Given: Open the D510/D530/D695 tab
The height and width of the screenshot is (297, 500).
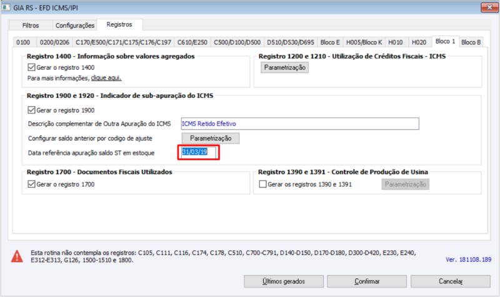Looking at the screenshot, I should (x=291, y=42).
